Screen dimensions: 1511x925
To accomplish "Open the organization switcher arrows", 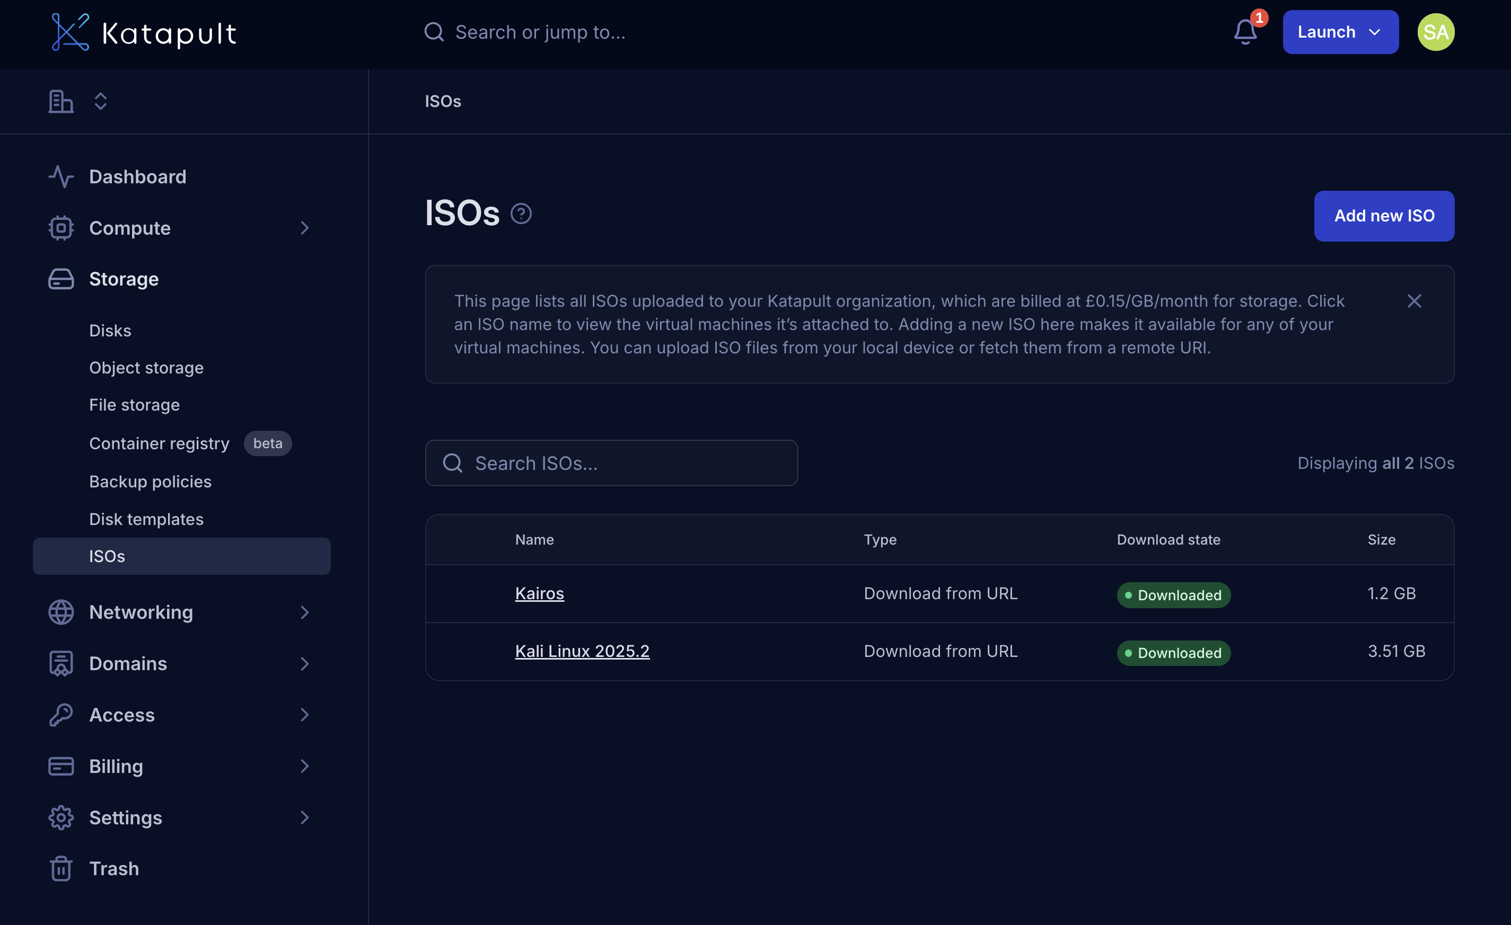I will click(101, 101).
